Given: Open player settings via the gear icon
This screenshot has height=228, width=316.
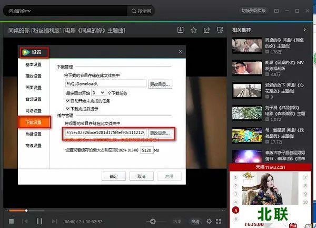Looking at the screenshot, I should [x=209, y=221].
